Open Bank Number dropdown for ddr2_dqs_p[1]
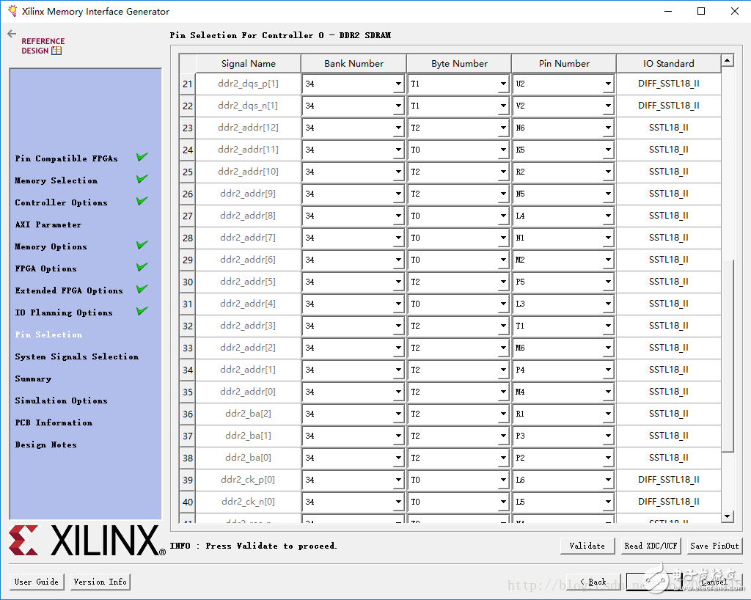This screenshot has height=600, width=751. click(x=398, y=84)
